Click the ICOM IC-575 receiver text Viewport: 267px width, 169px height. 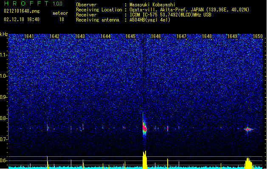point(170,15)
